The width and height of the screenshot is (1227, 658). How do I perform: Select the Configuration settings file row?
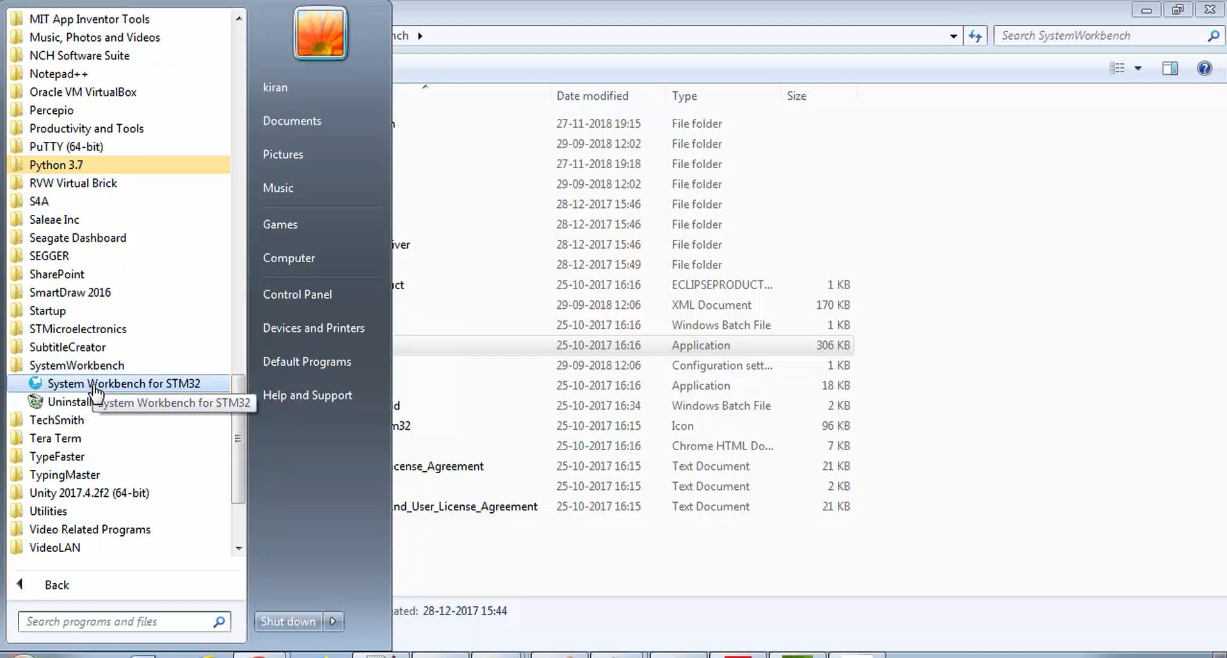623,365
